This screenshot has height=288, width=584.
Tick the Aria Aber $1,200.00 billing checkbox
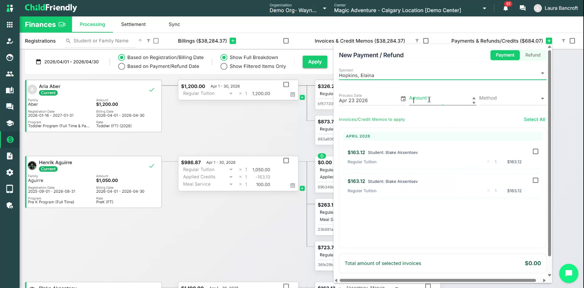coord(286,85)
